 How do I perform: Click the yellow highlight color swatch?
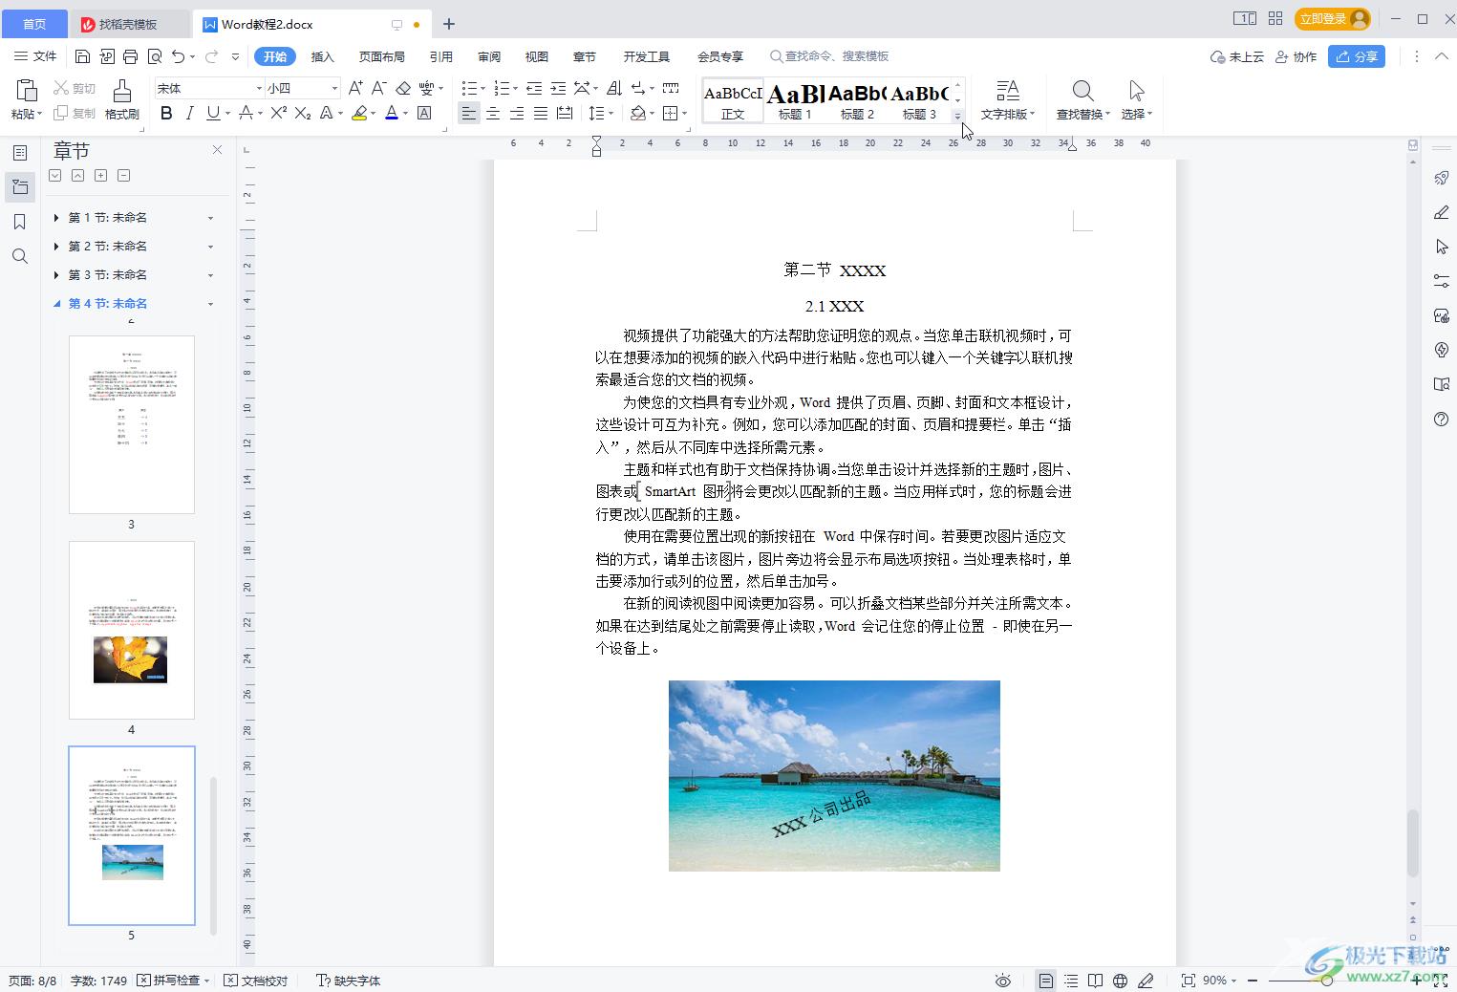[359, 113]
